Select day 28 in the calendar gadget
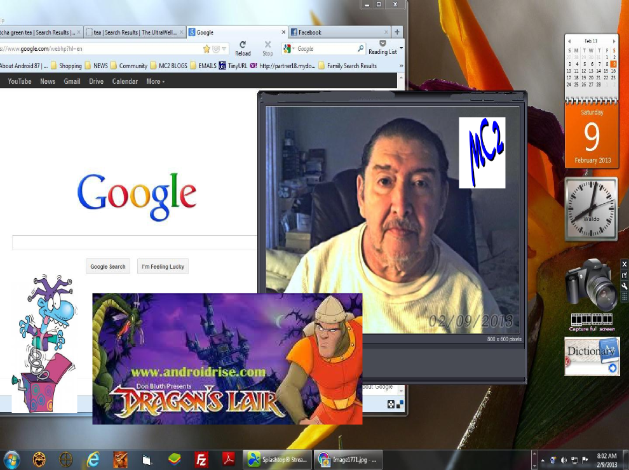The image size is (629, 470). (599, 84)
